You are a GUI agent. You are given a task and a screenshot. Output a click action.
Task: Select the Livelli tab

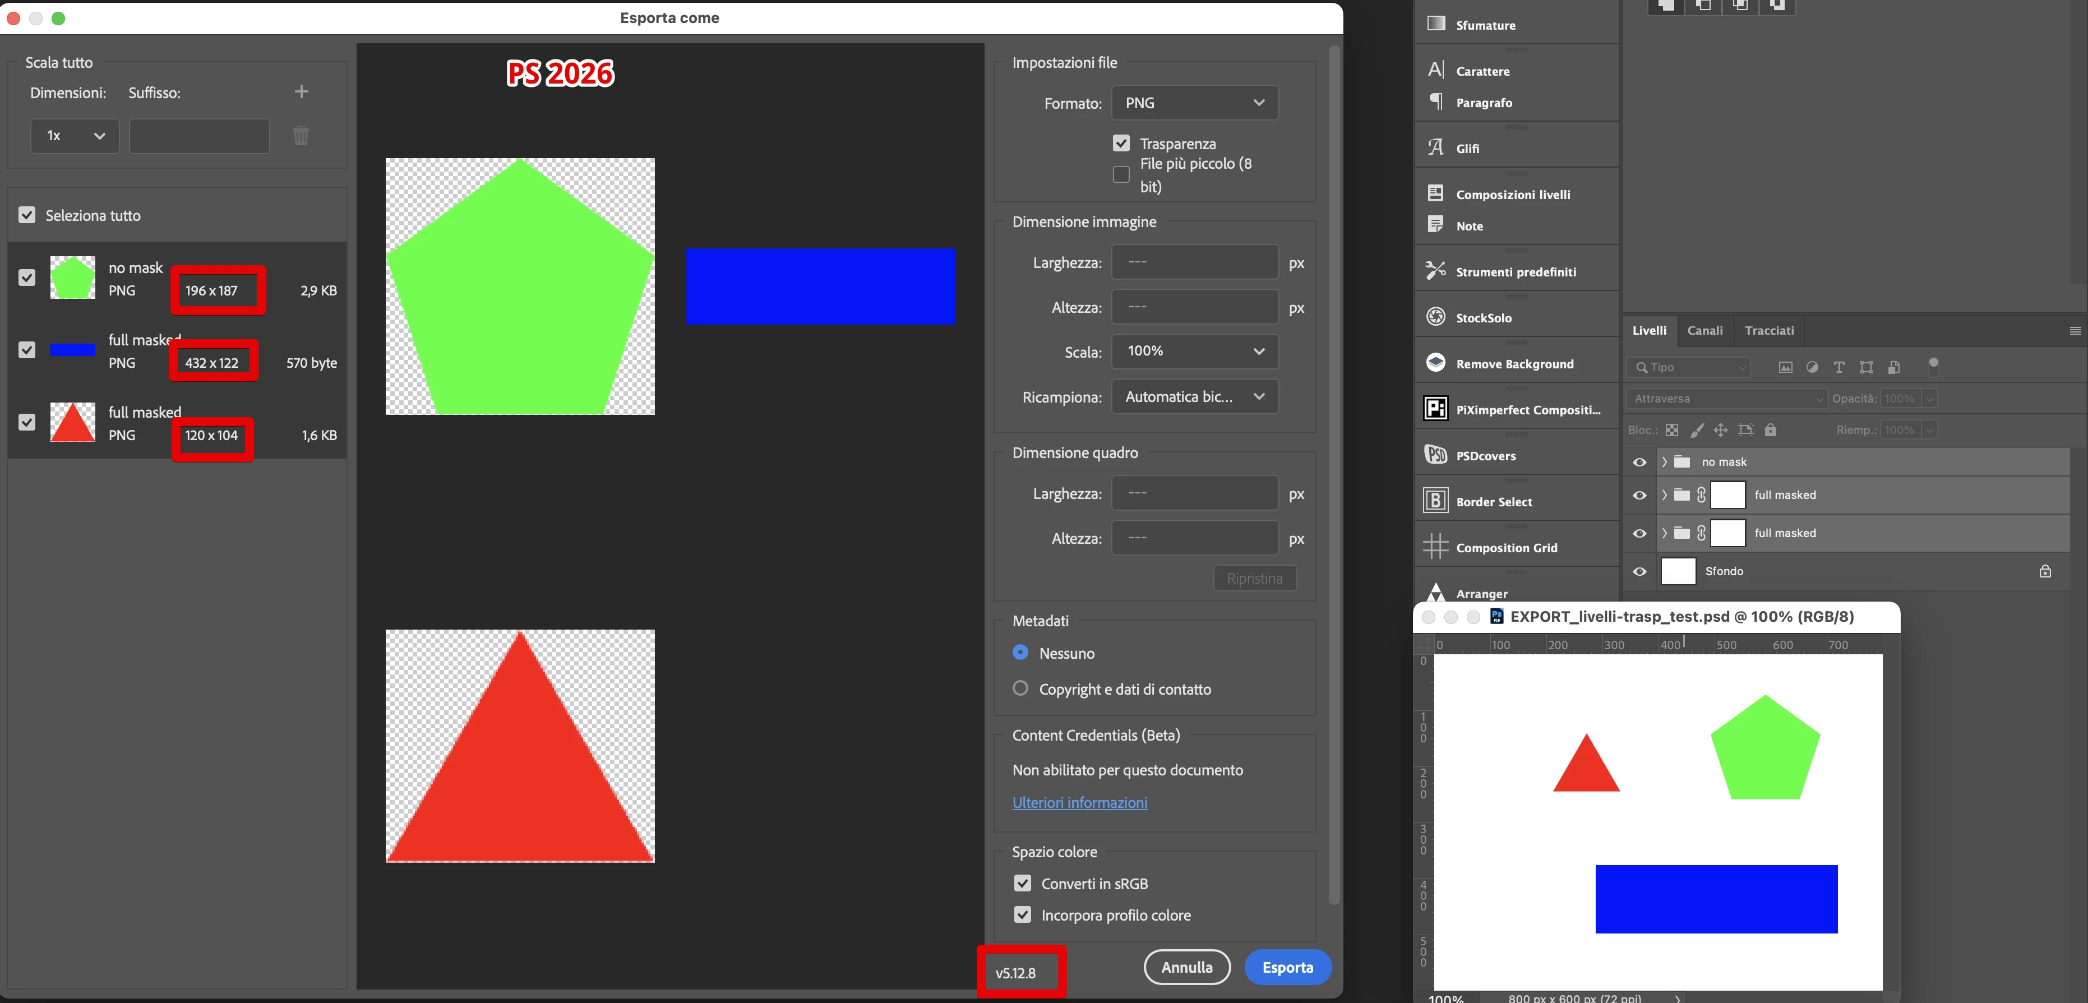tap(1648, 331)
